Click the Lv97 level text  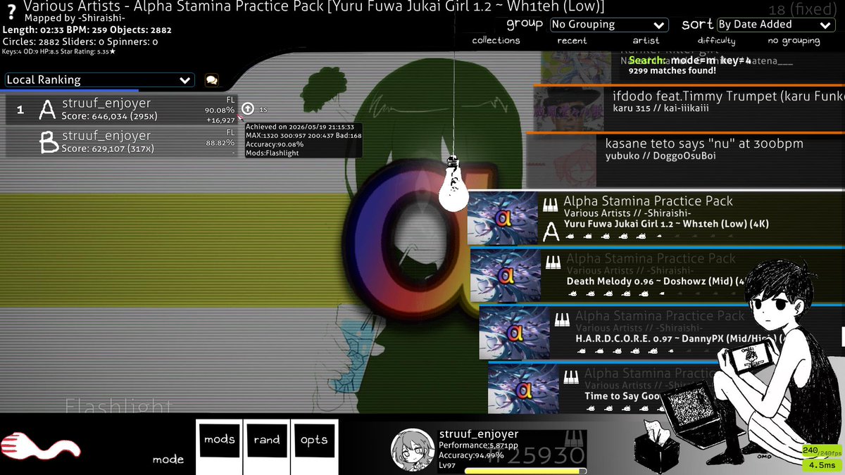pos(448,465)
